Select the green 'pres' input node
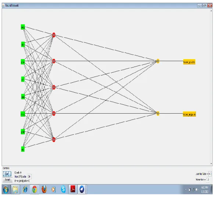The width and height of the screenshot is (214, 197). pyautogui.click(x=23, y=62)
